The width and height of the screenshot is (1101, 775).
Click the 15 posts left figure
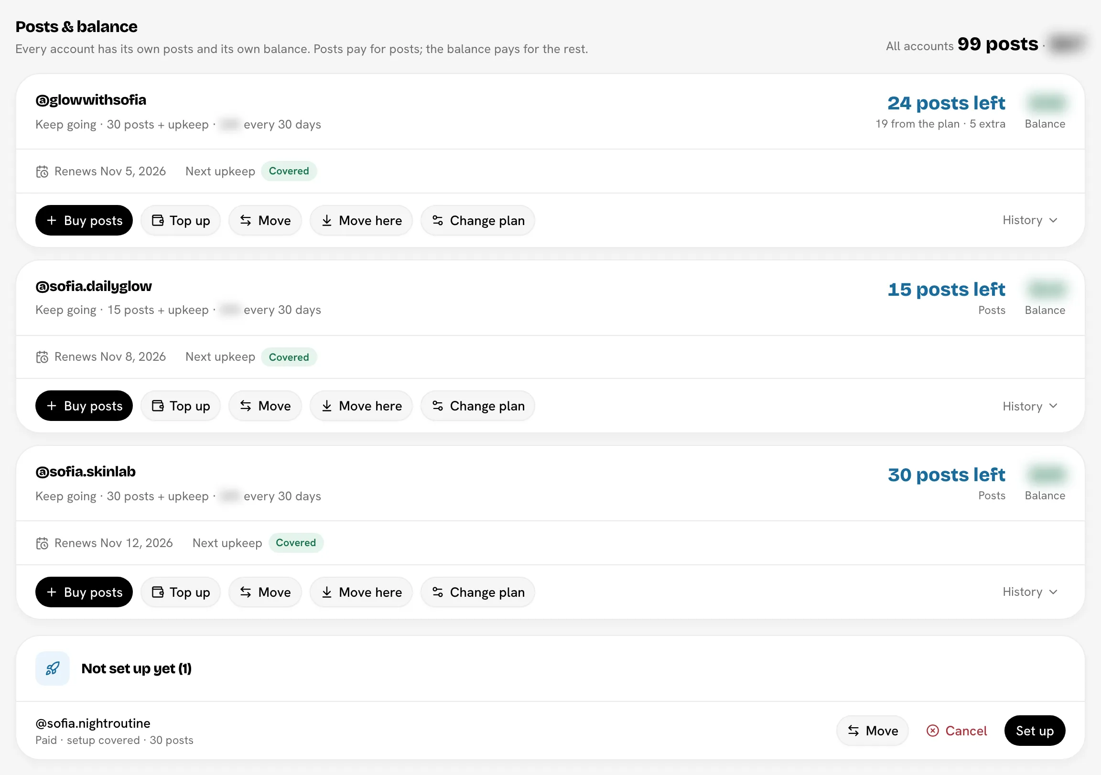(946, 289)
